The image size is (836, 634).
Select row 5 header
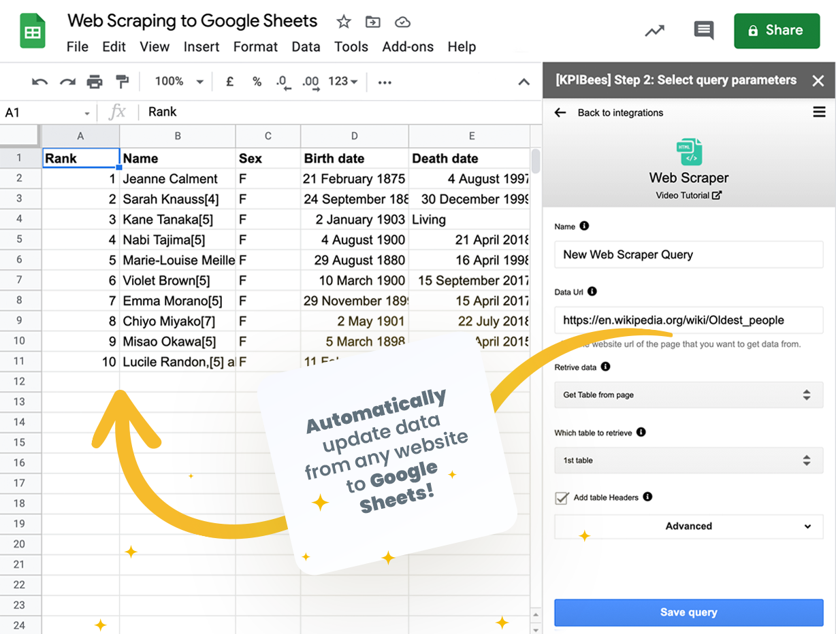click(20, 239)
